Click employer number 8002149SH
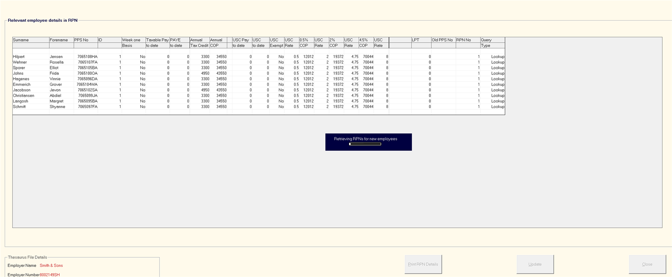This screenshot has height=277, width=672. point(50,275)
